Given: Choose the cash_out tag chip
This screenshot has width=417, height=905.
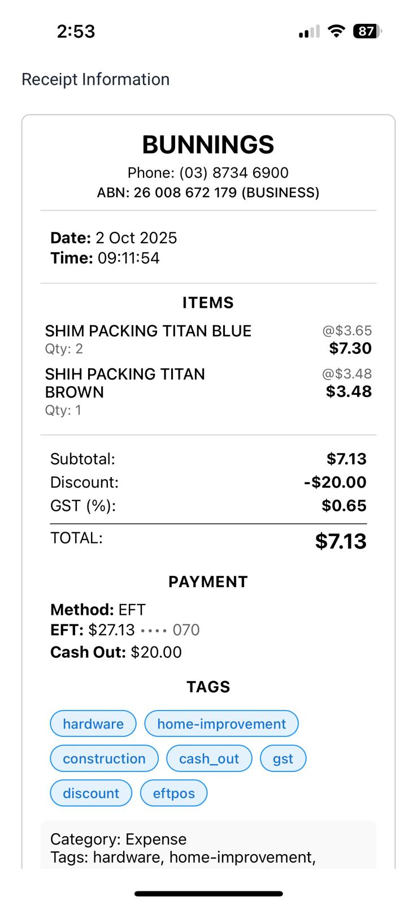Looking at the screenshot, I should point(209,759).
